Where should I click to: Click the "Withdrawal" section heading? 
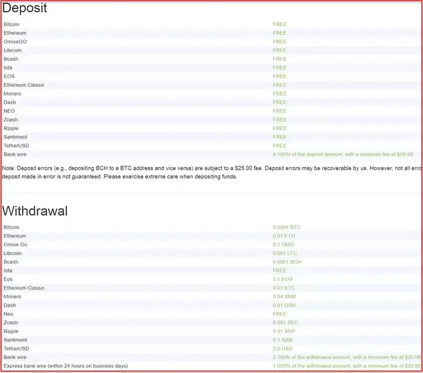pyautogui.click(x=35, y=211)
